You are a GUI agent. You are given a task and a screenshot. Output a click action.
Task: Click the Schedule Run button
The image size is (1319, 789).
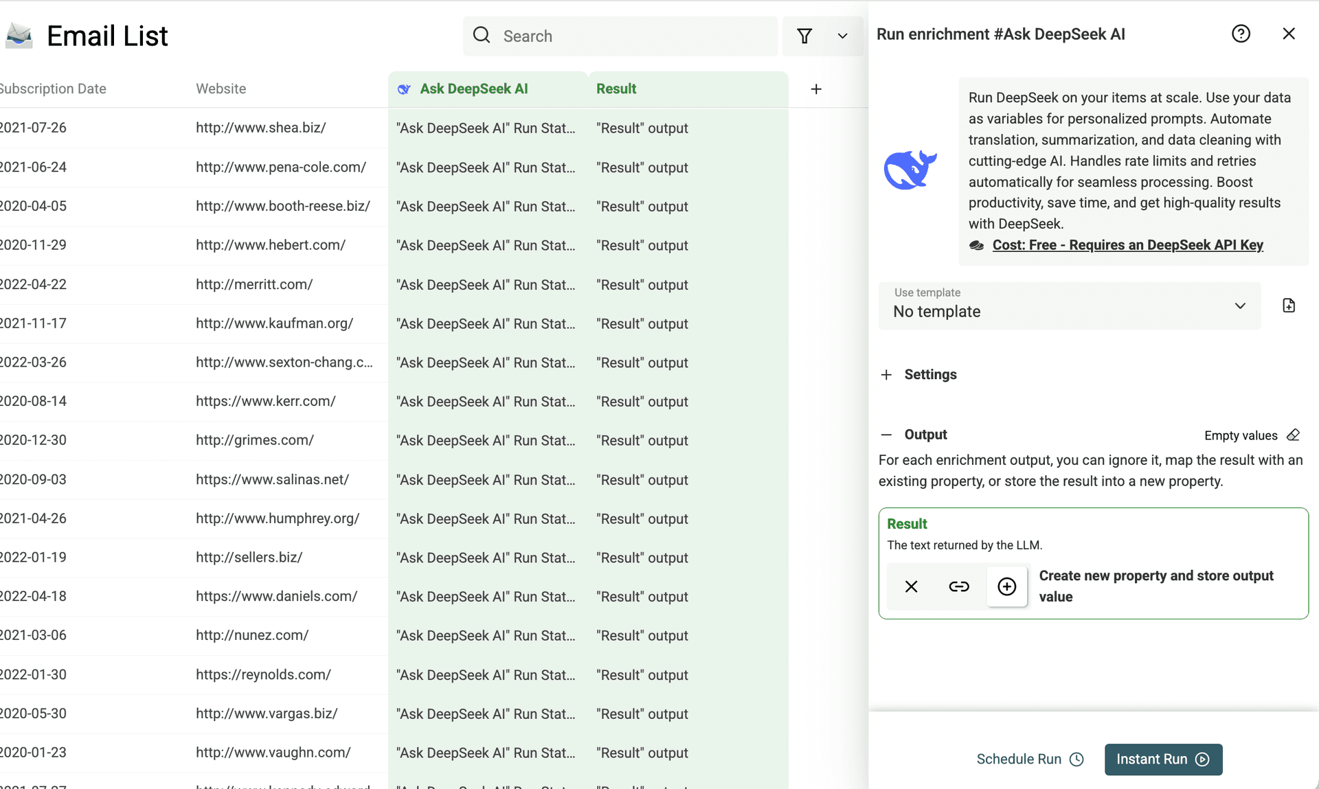click(1029, 759)
